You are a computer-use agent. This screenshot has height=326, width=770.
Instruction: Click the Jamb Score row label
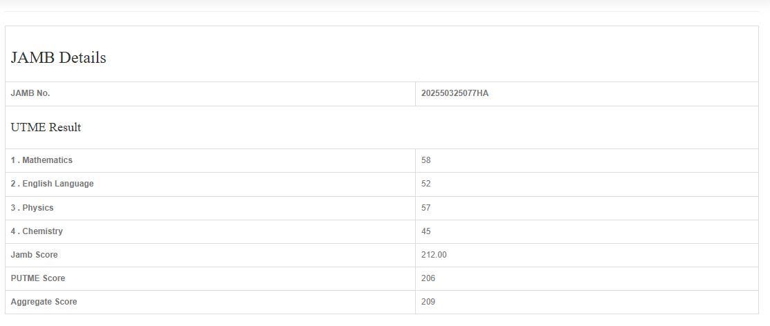(x=35, y=255)
